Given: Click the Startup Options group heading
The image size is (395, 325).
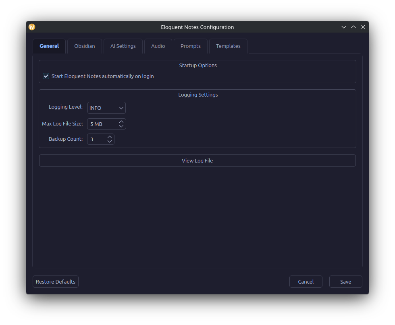Looking at the screenshot, I should (x=198, y=65).
